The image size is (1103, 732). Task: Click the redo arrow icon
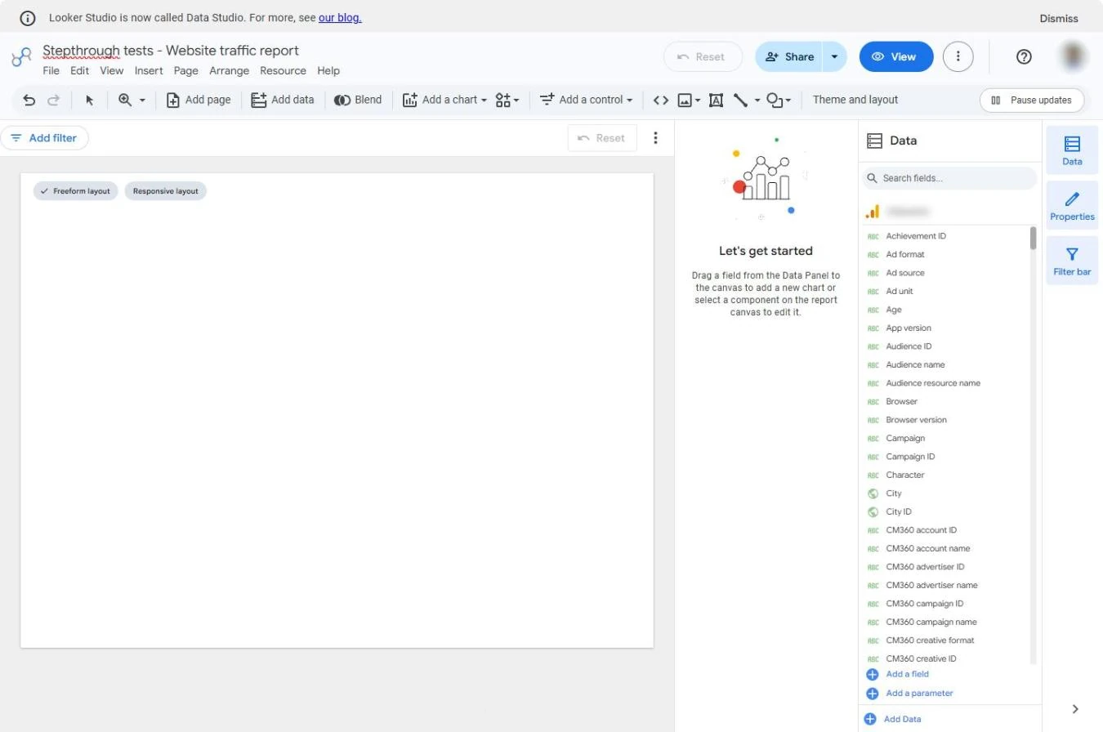tap(53, 100)
